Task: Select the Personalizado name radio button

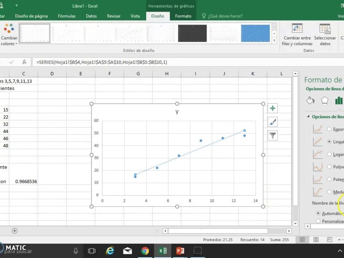Action: coord(318,221)
